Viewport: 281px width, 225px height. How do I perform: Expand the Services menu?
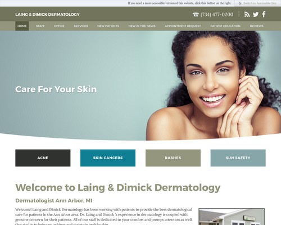81,26
